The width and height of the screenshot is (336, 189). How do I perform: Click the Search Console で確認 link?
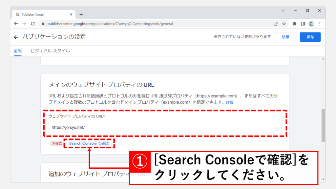tap(89, 143)
